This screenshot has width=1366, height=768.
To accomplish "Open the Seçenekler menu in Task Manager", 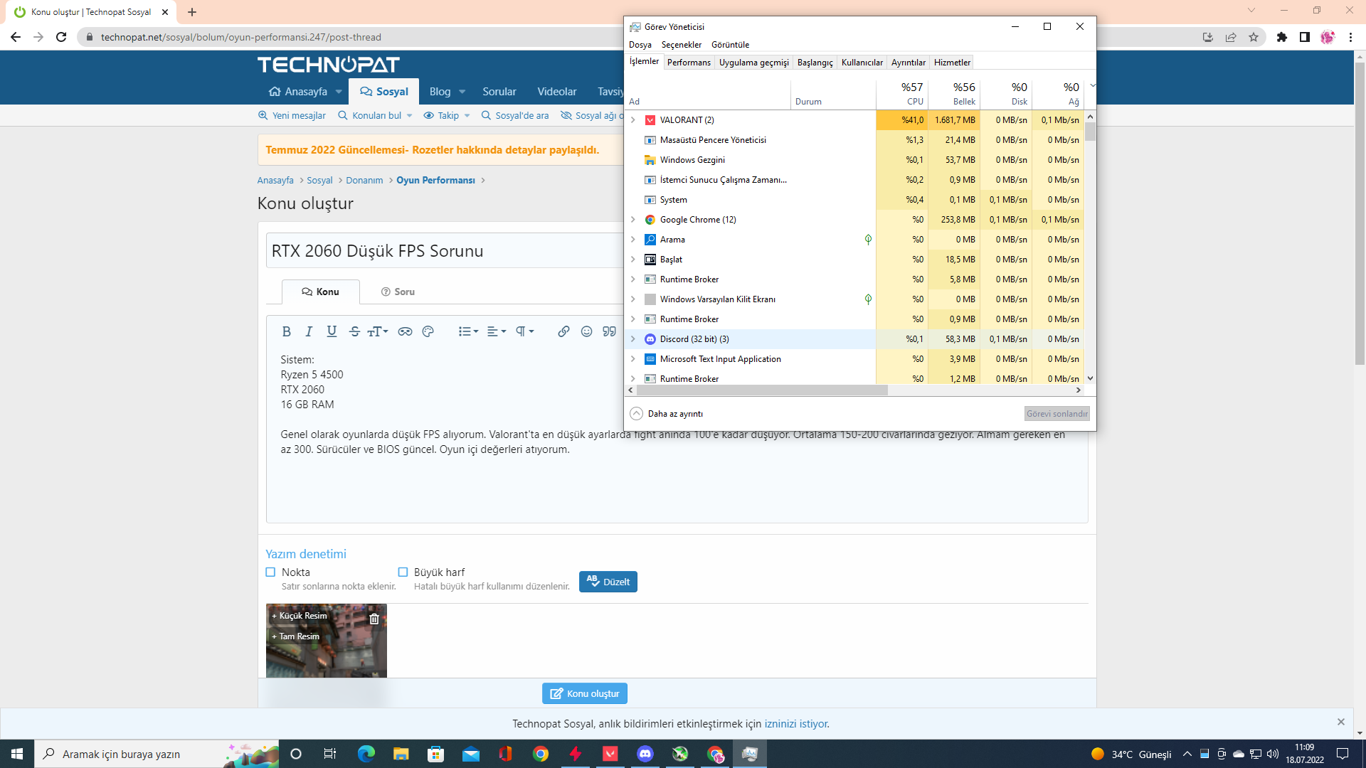I will click(681, 45).
